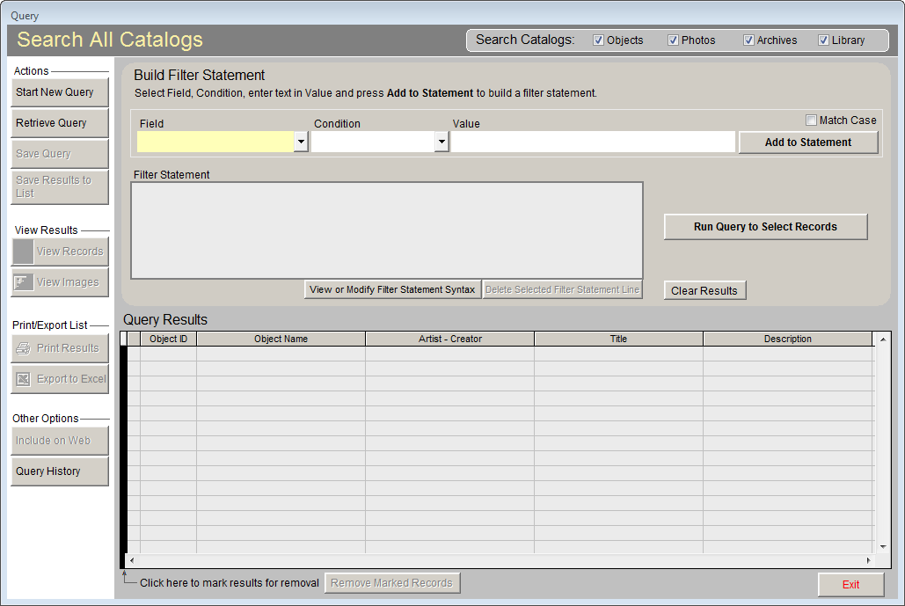Click View or Modify Filter Statement Syntax
The width and height of the screenshot is (905, 606).
point(392,288)
